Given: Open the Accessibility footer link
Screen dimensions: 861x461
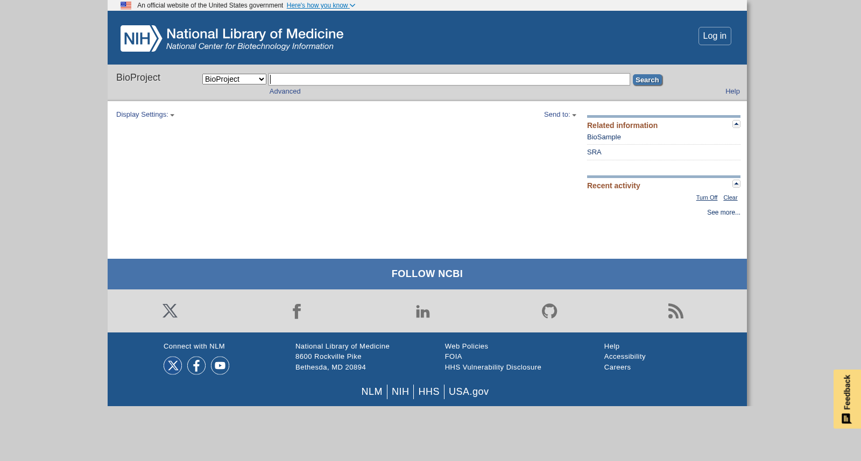Looking at the screenshot, I should [x=625, y=357].
